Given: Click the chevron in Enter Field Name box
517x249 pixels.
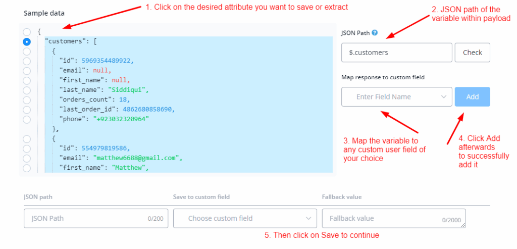Looking at the screenshot, I should 444,97.
